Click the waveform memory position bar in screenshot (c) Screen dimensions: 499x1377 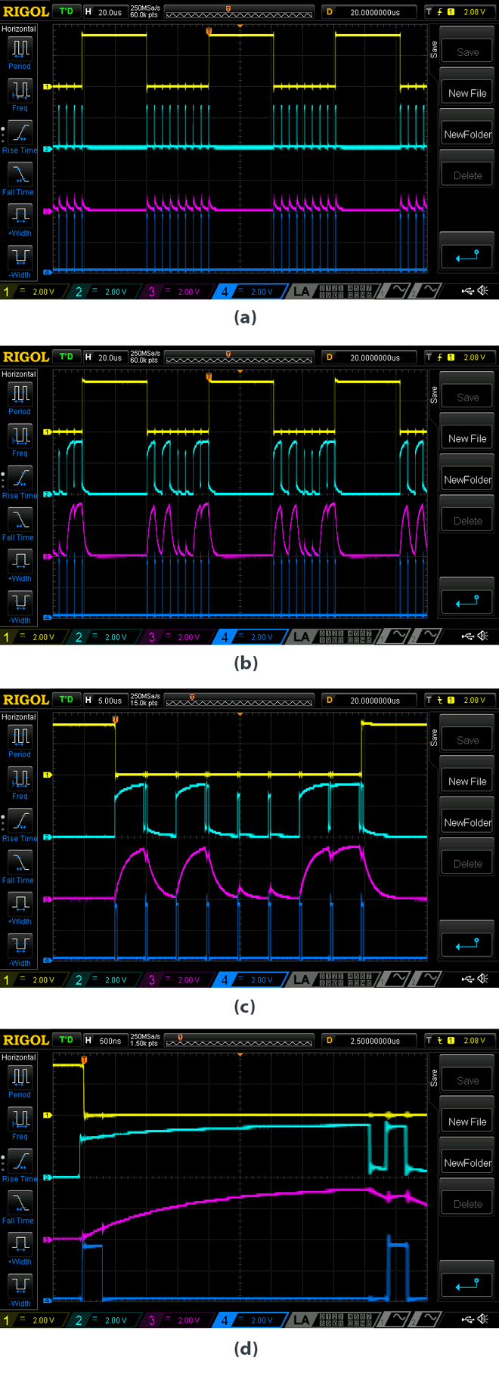[x=238, y=700]
